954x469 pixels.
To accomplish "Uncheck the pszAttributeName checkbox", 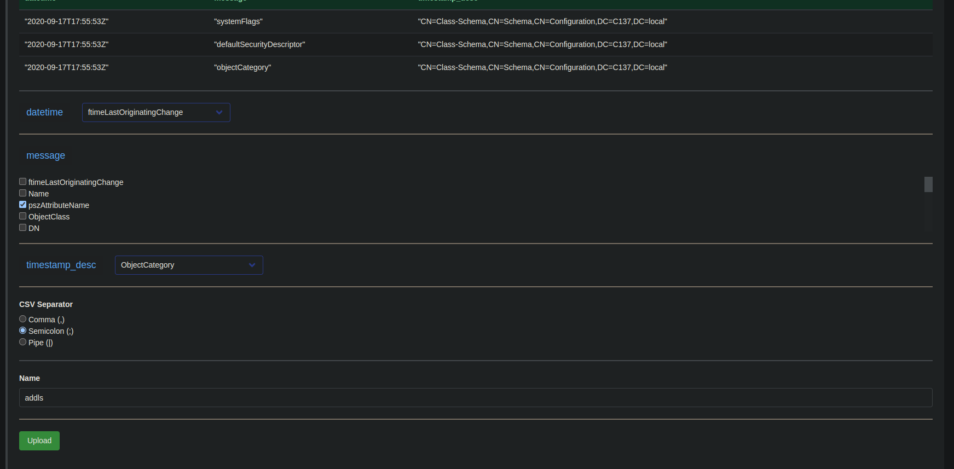I will [23, 205].
